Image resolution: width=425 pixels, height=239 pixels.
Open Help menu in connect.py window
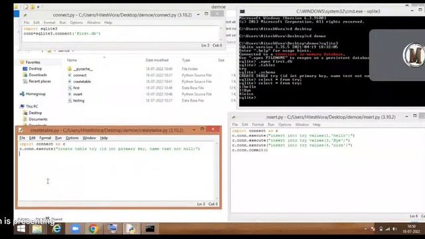[x=108, y=23]
